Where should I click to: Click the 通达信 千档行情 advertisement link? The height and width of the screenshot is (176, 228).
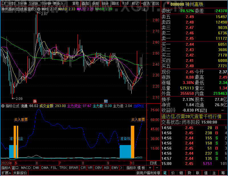click(191, 116)
